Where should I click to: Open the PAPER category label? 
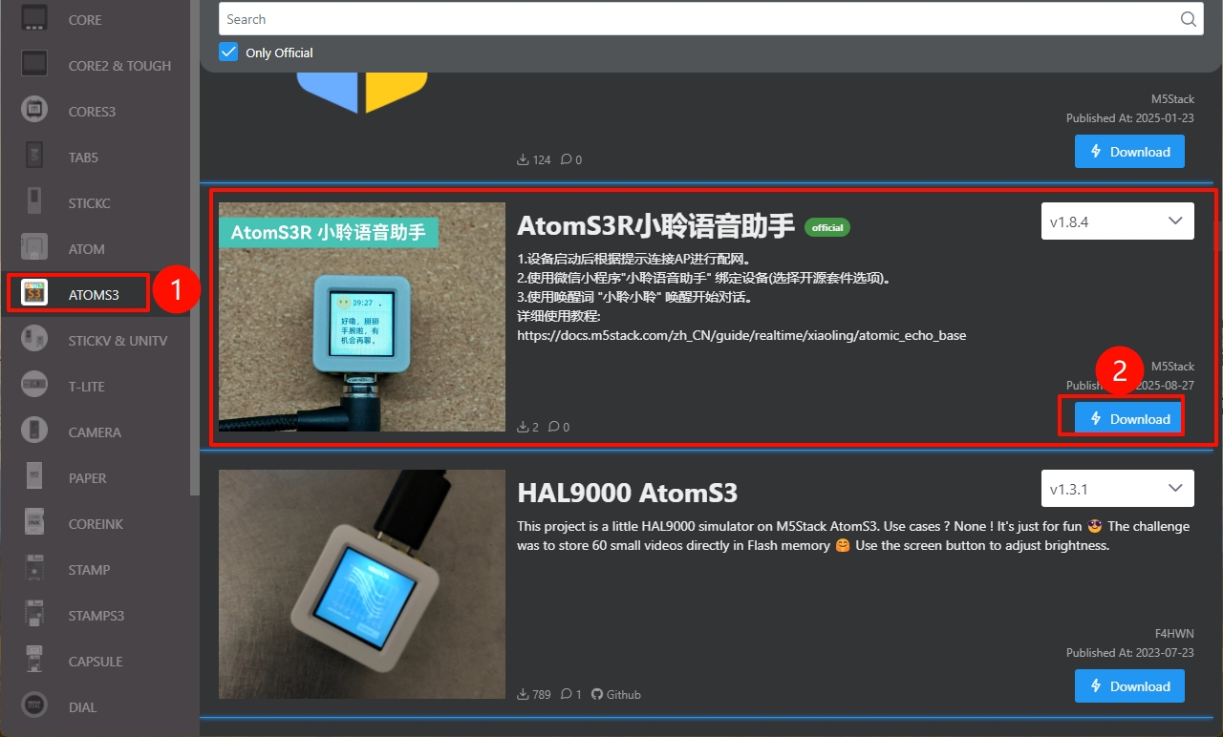(x=88, y=478)
